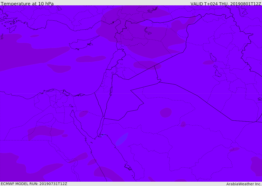Screen dimensions: 262x186
Task: Select the dark patch south of Cyprus
Action: click(x=91, y=59)
